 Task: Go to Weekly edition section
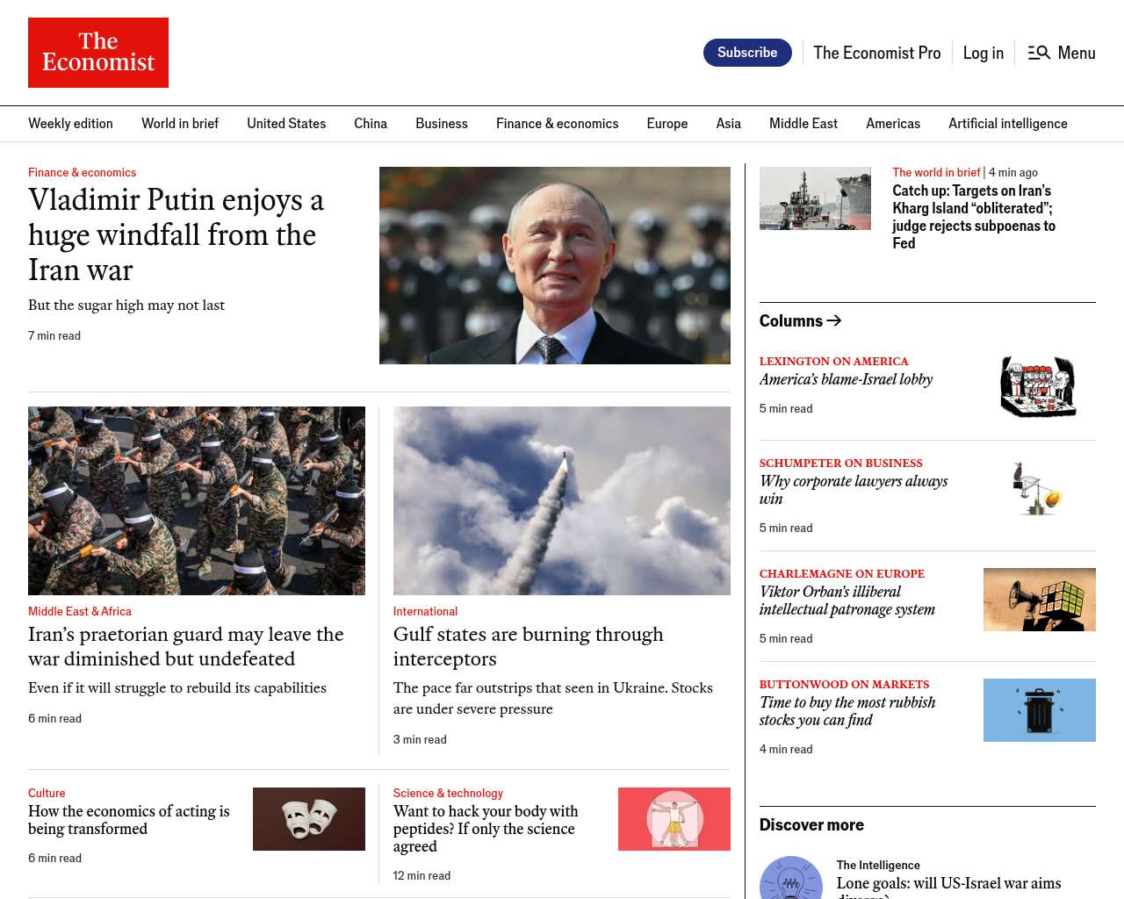tap(70, 124)
